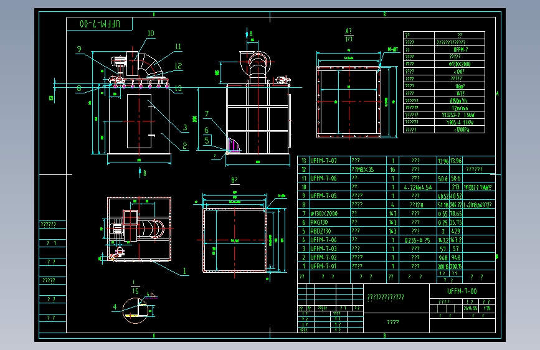Screen dimensions: 540x350
Task: Click callout number 7 on side view
Action: coord(207,114)
